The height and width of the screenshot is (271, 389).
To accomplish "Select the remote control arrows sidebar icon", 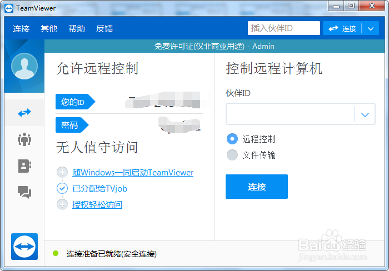I will pos(24,113).
